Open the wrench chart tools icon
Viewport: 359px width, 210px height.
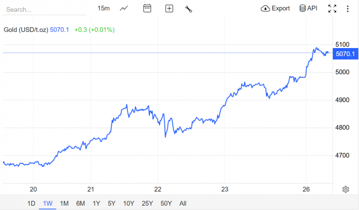tap(188, 9)
